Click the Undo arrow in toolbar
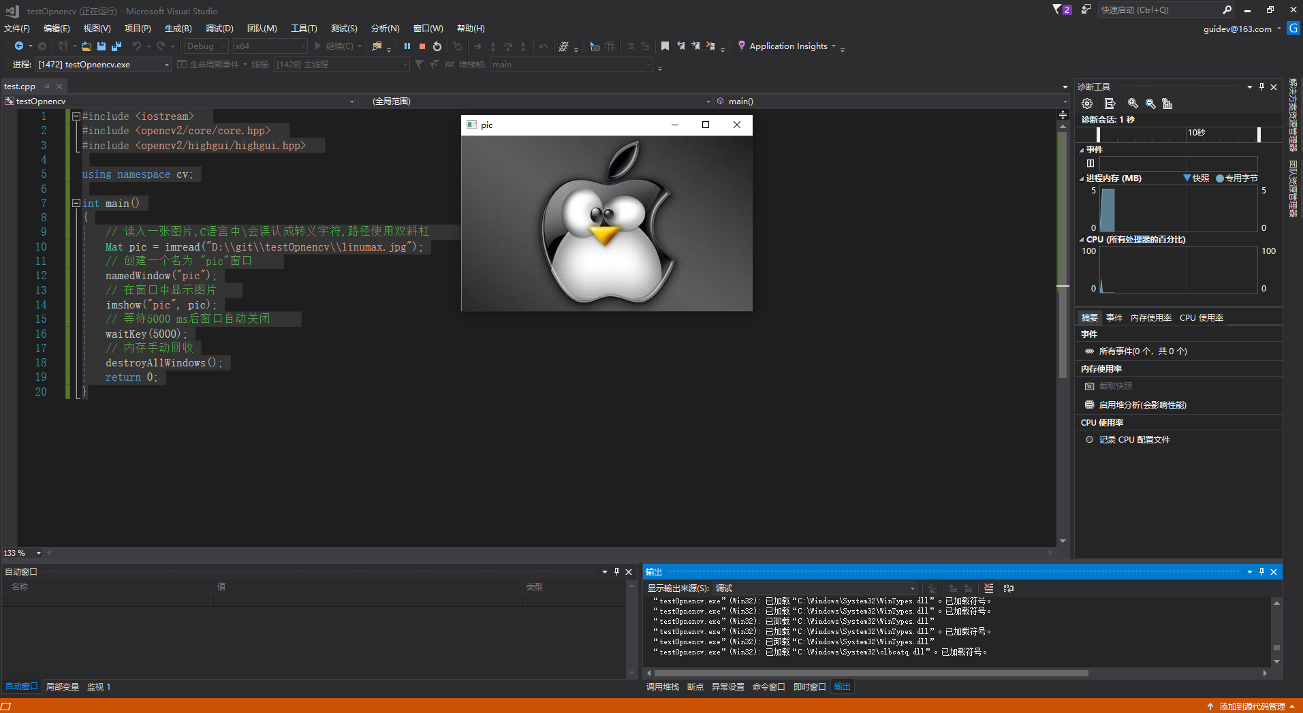Screen dimensions: 1303x713 click(x=137, y=46)
